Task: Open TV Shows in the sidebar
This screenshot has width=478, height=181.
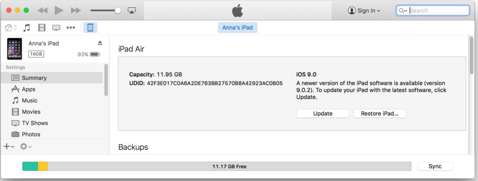Action: coord(52,123)
